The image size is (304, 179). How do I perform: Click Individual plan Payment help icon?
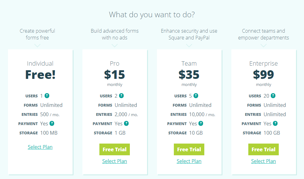click(52, 123)
